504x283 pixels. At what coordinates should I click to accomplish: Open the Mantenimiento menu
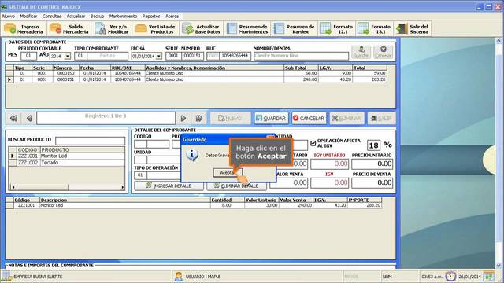pos(123,16)
